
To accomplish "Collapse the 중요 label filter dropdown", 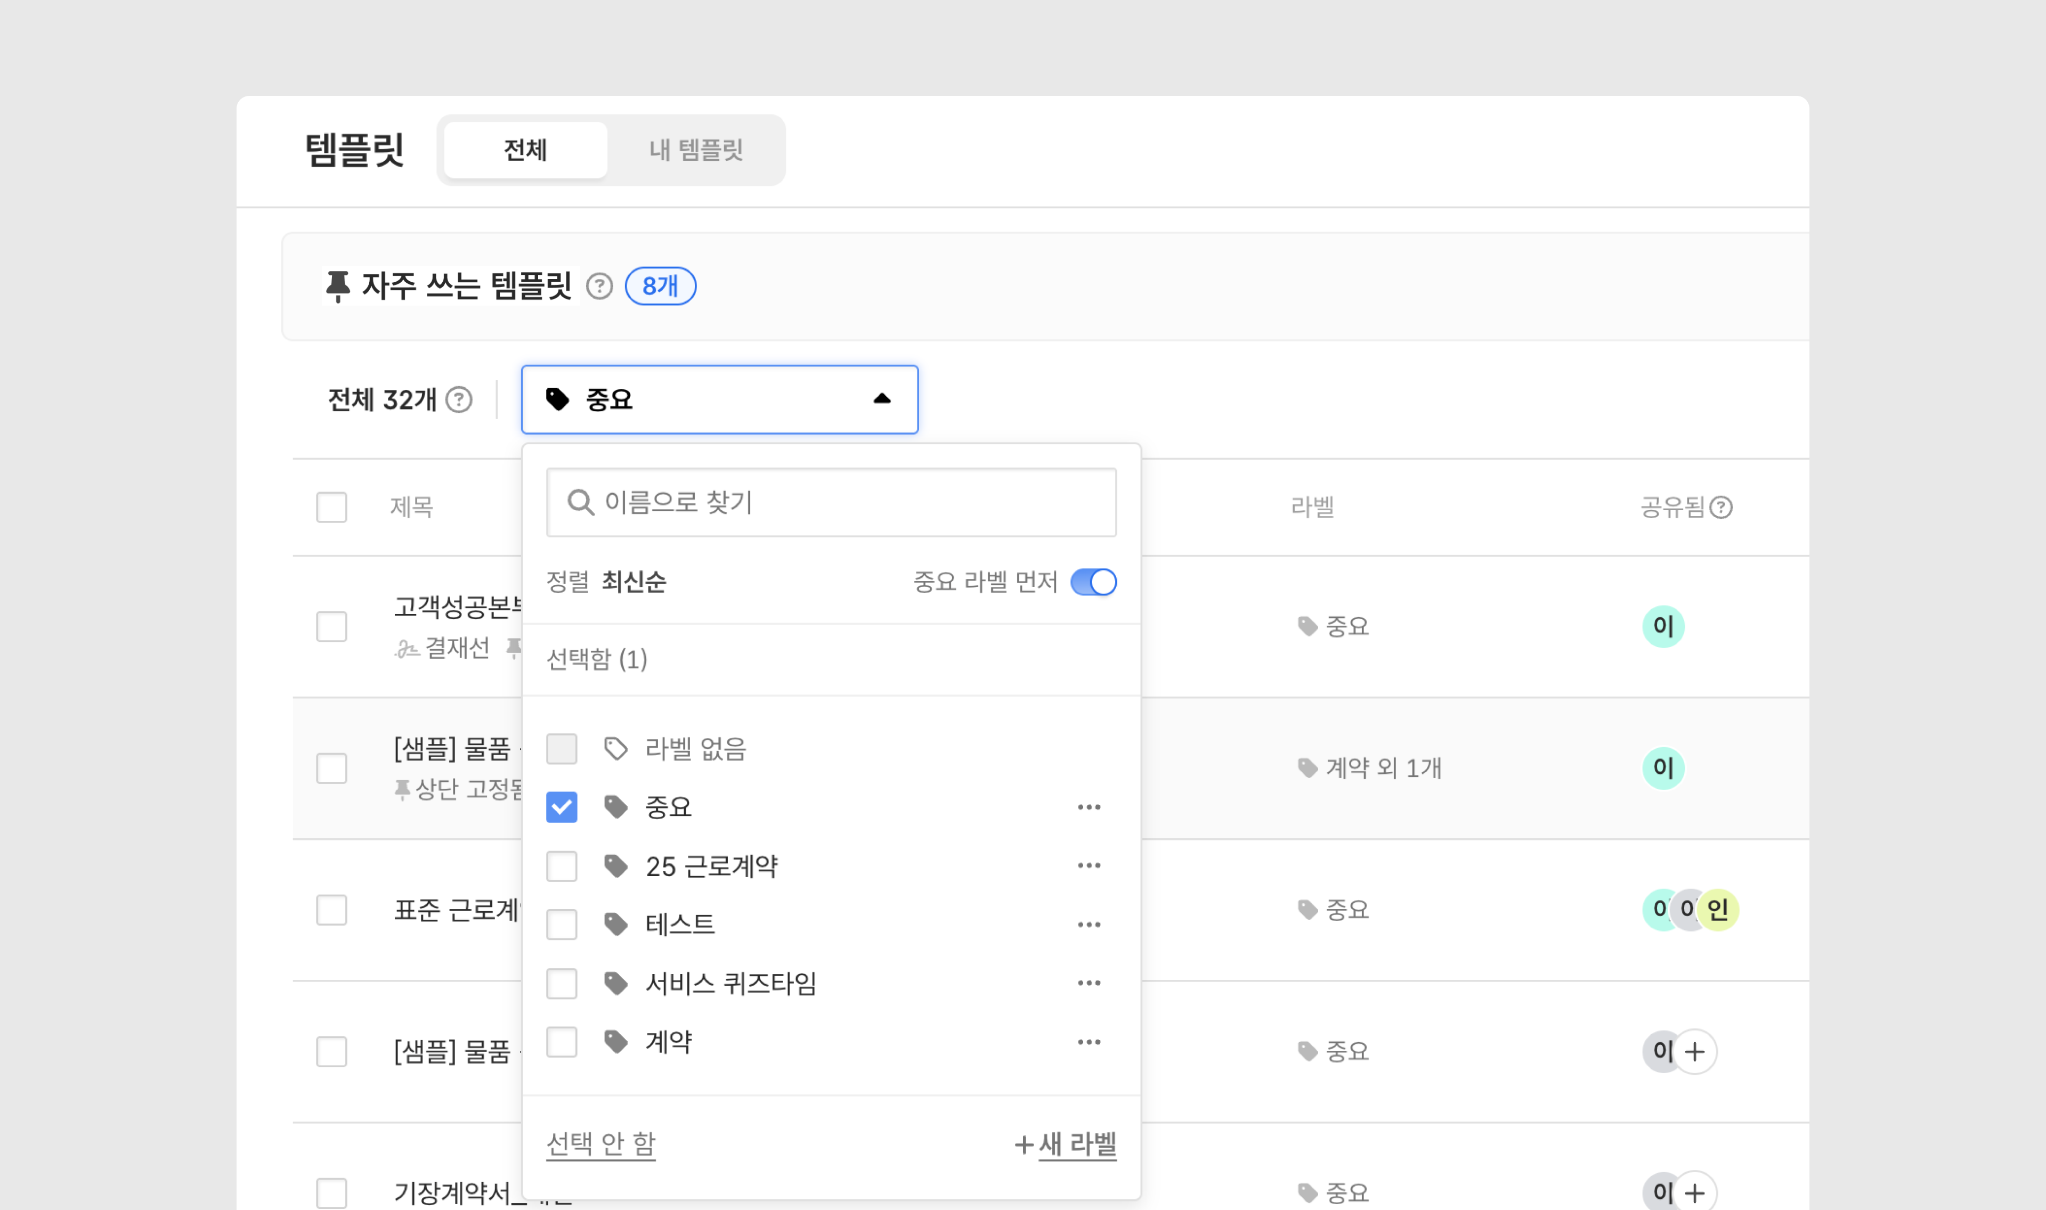I will pyautogui.click(x=881, y=399).
